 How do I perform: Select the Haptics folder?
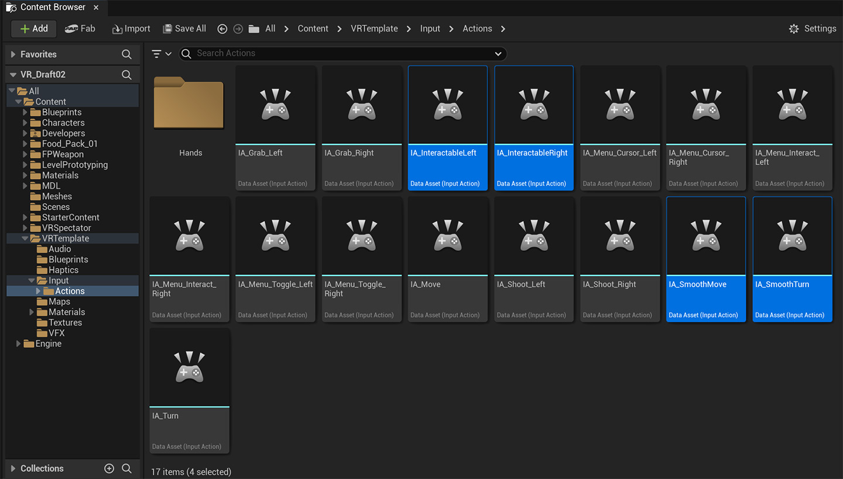click(63, 270)
